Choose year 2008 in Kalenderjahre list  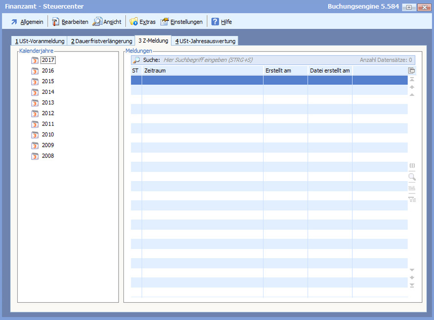click(x=48, y=156)
